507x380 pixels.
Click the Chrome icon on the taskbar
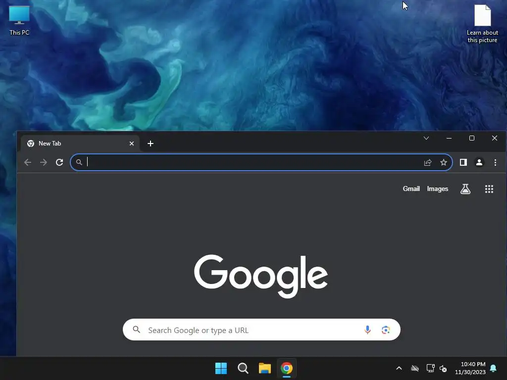point(287,368)
